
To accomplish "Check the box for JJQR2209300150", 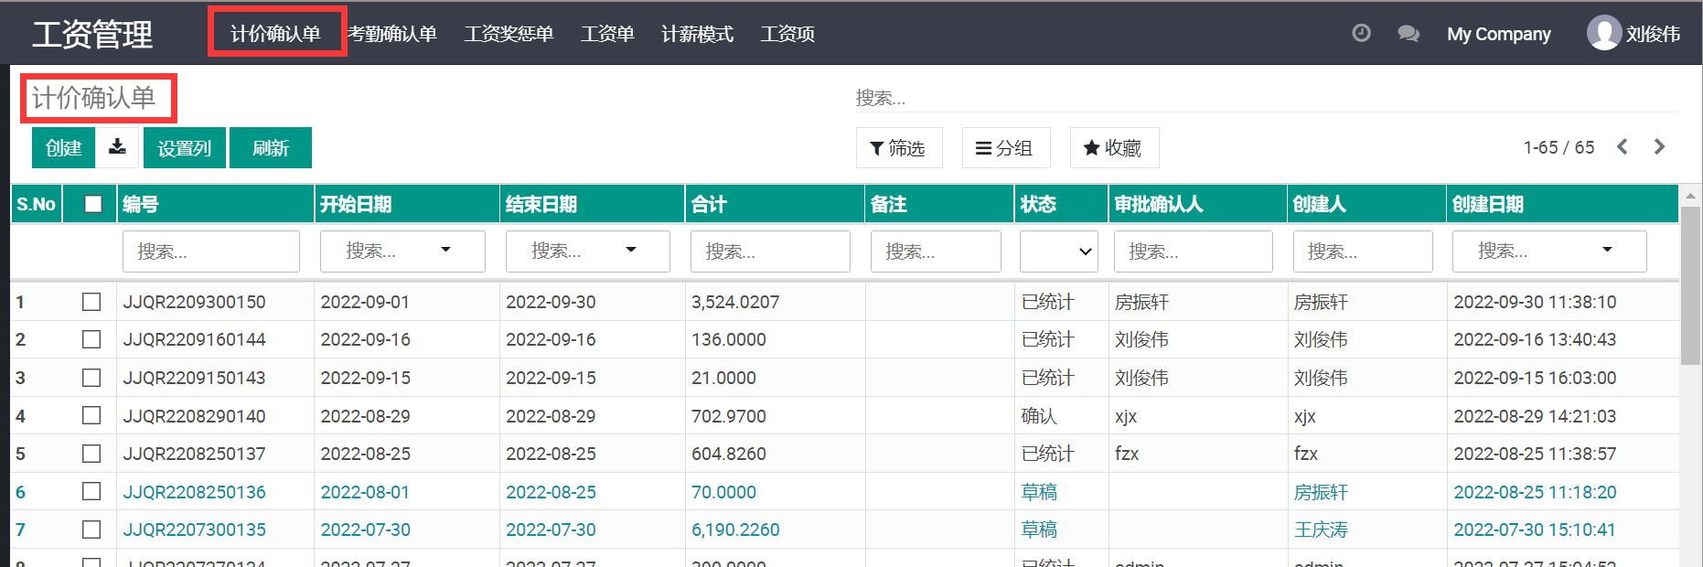I will (91, 302).
